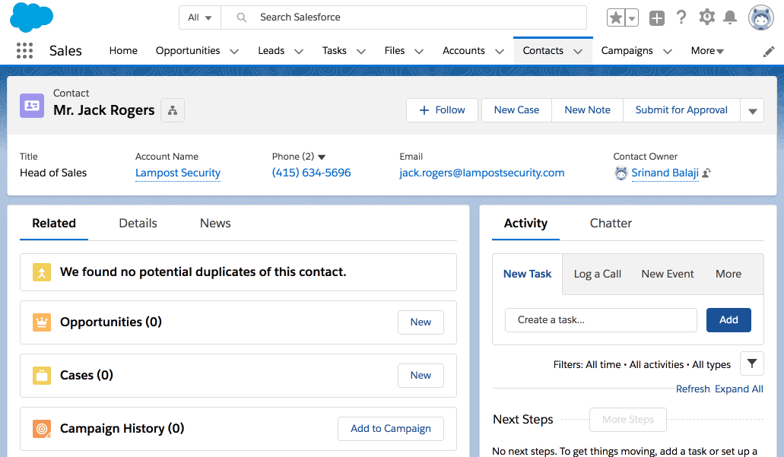This screenshot has width=784, height=457.
Task: Click the Contact record icon
Action: pyautogui.click(x=32, y=106)
